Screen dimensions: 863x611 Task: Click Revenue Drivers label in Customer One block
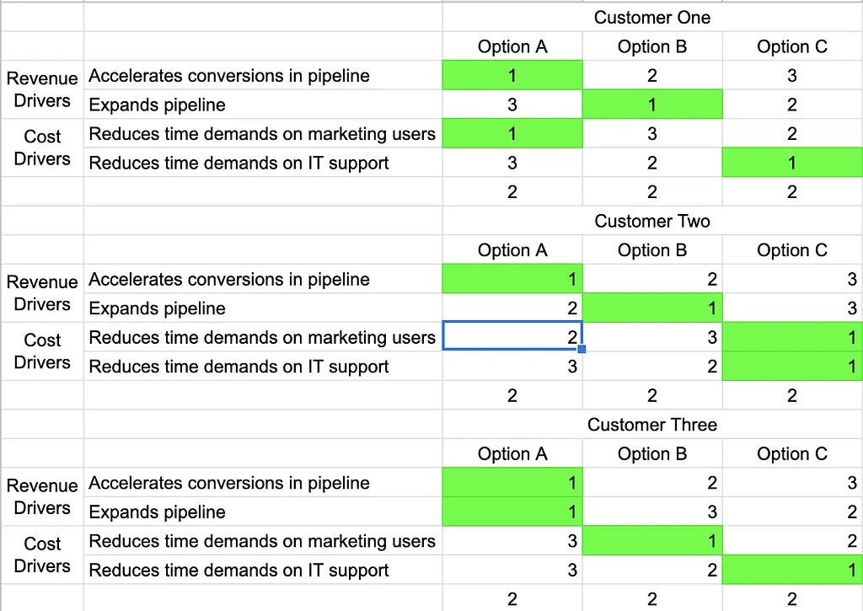pyautogui.click(x=42, y=89)
